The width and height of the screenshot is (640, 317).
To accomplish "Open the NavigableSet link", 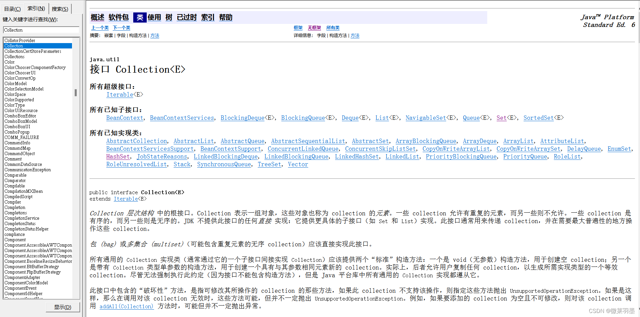I will (x=426, y=118).
